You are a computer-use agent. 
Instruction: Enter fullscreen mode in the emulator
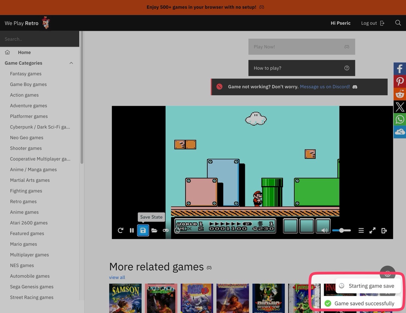372,230
